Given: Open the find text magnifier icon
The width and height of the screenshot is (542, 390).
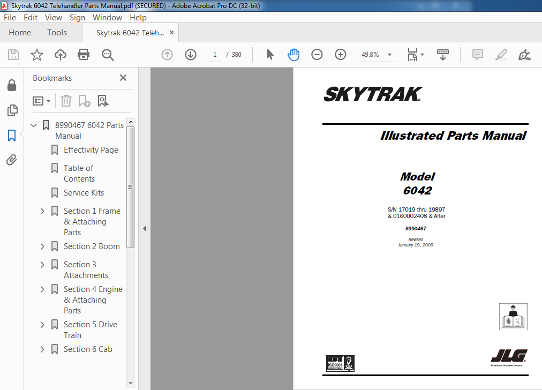Looking at the screenshot, I should [108, 55].
